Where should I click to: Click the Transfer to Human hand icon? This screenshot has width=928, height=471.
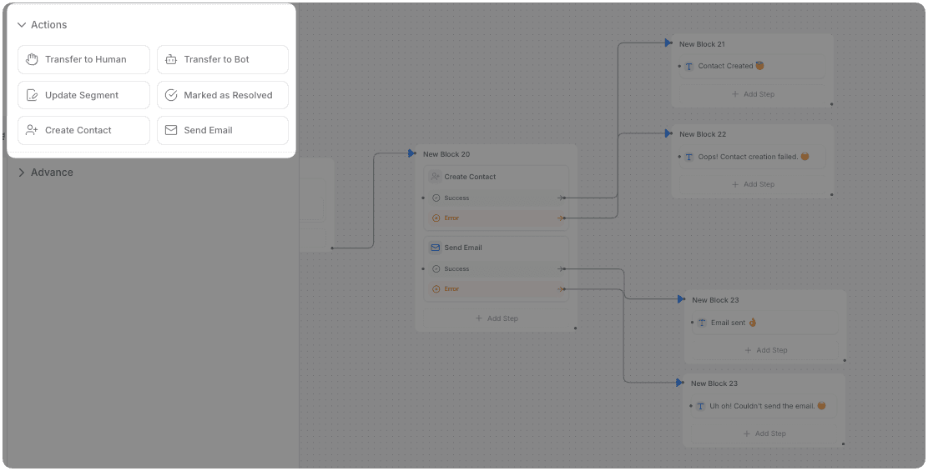pos(32,60)
